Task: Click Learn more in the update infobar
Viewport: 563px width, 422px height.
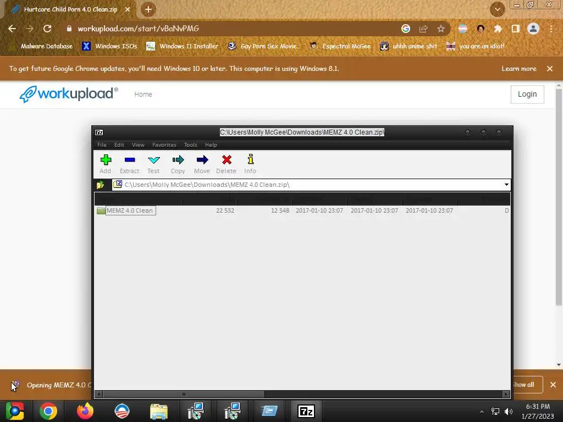Action: pyautogui.click(x=519, y=69)
